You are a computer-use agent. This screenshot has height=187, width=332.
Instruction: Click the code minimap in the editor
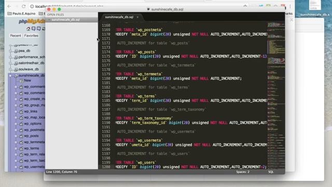click(276, 96)
